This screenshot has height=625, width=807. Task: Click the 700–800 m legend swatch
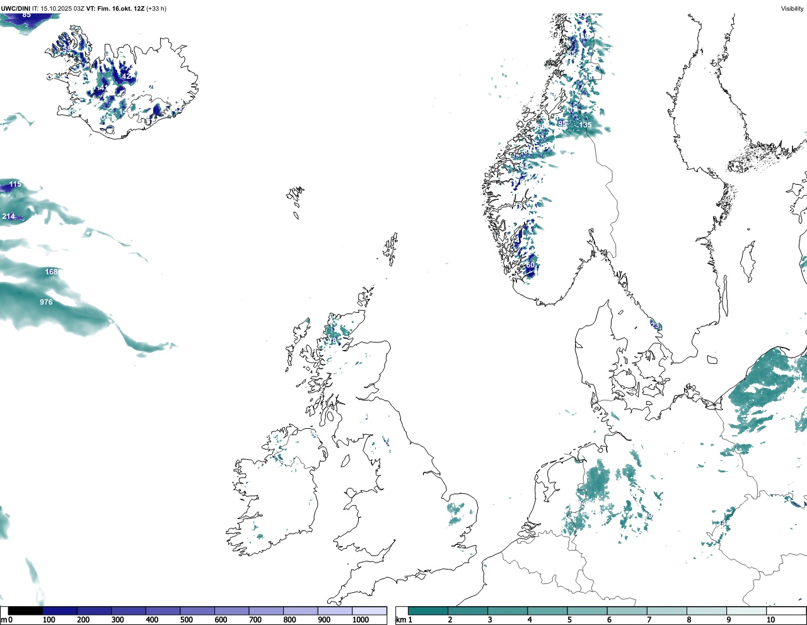(266, 610)
